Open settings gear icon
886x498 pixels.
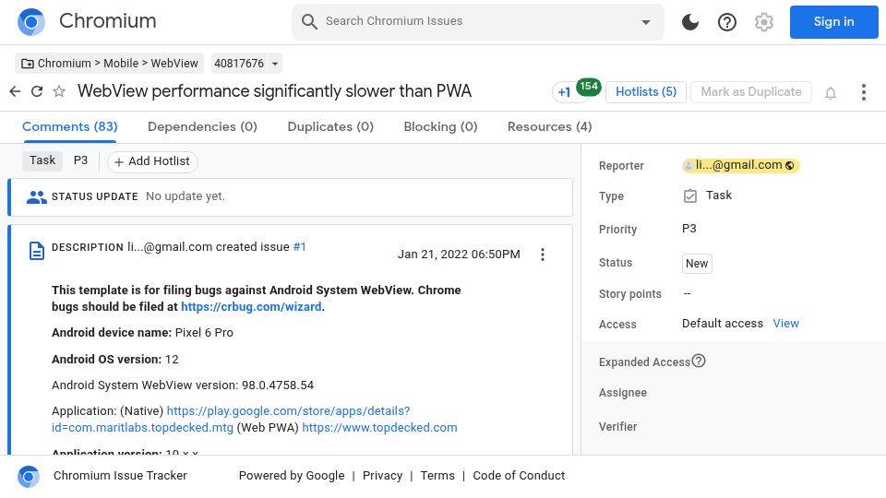coord(764,22)
